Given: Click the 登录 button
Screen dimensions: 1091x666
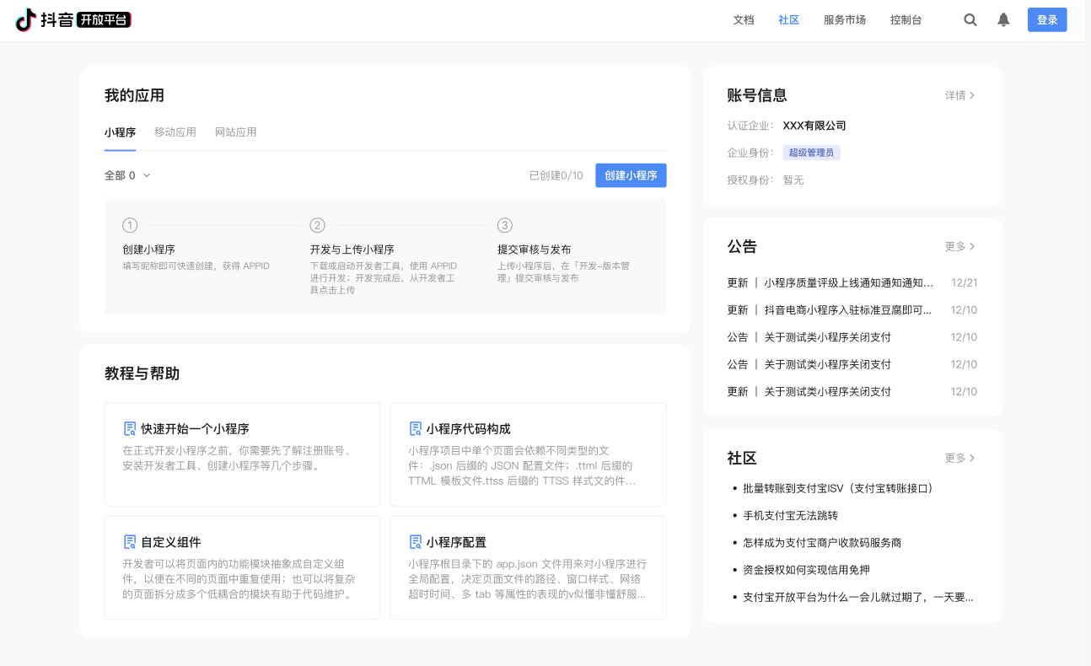Looking at the screenshot, I should 1046,20.
